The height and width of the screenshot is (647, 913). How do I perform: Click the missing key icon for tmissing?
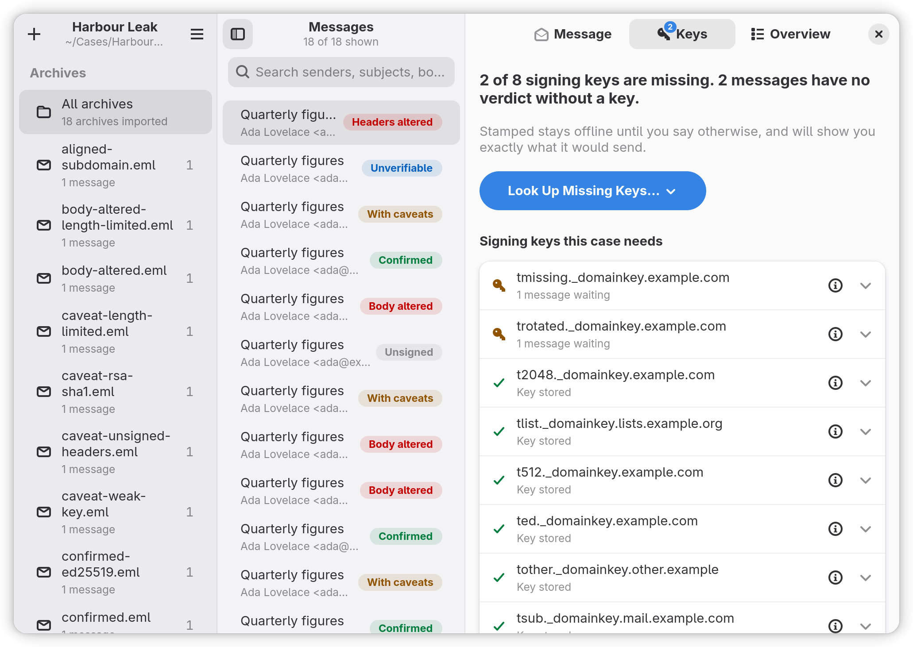point(499,285)
